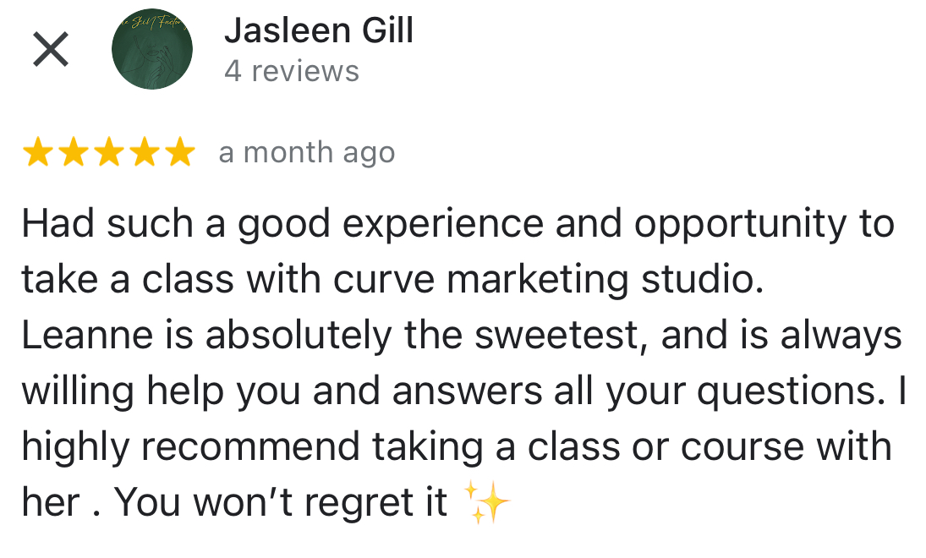Viewport: 926px width, 558px height.
Task: Select the third yellow rating star
Action: click(108, 151)
